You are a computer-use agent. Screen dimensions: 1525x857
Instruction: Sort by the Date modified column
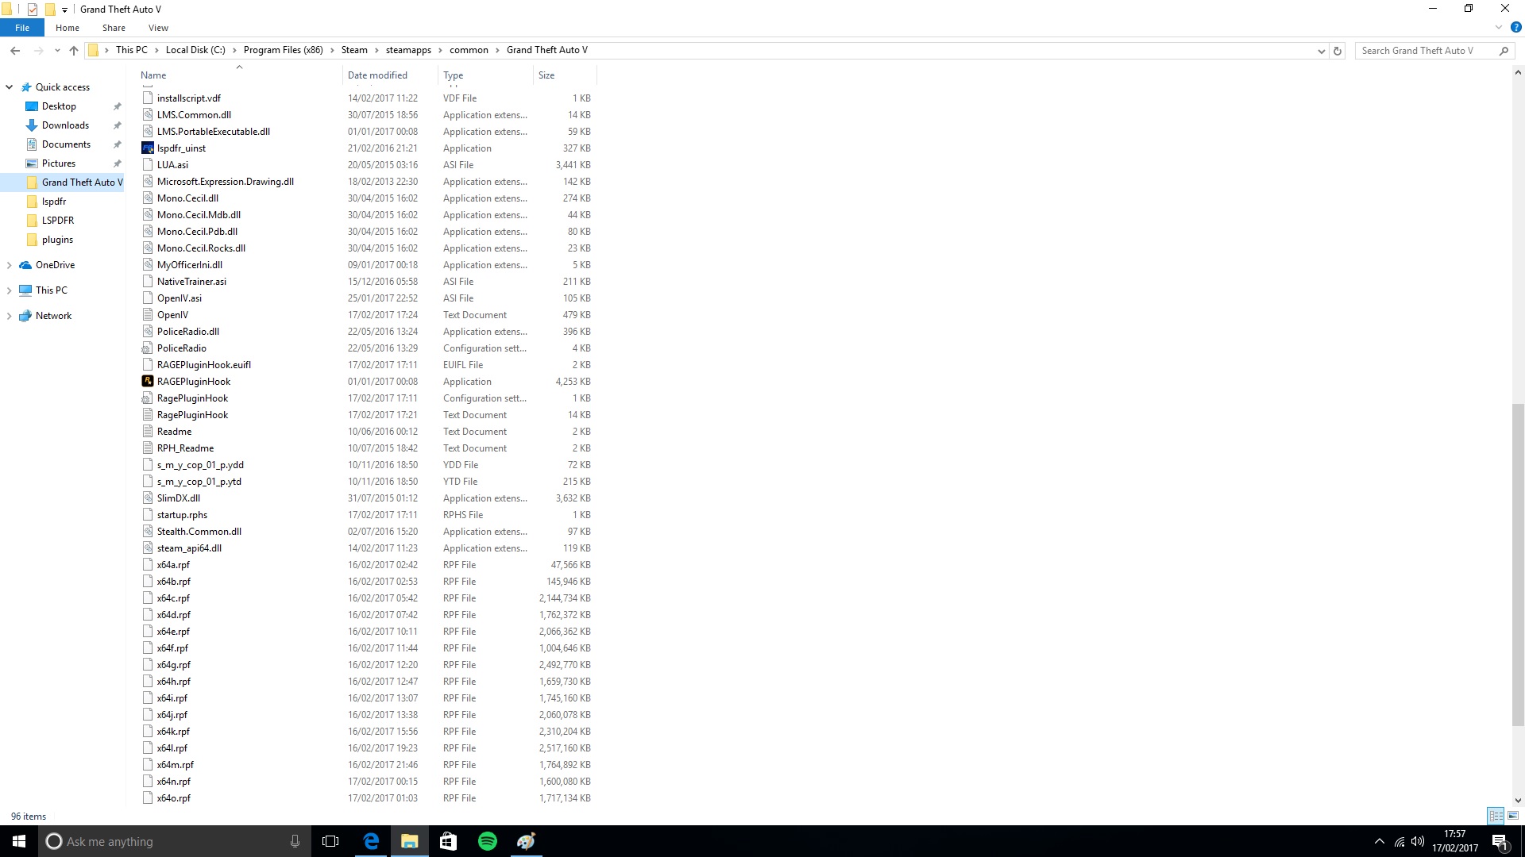coord(377,75)
